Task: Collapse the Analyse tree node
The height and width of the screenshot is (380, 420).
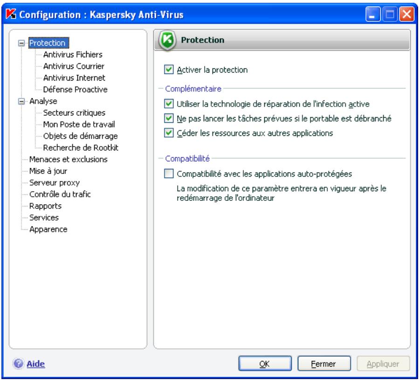Action: [x=21, y=101]
